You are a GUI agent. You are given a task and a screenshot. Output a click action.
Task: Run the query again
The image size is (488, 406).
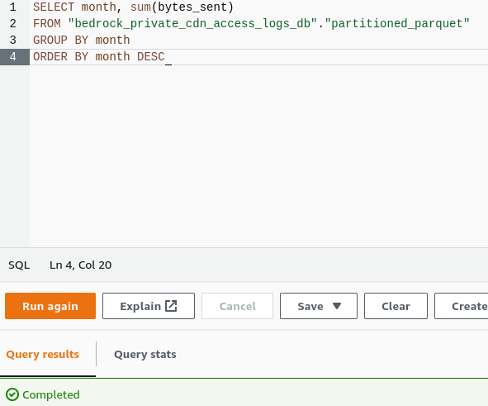[x=50, y=306]
